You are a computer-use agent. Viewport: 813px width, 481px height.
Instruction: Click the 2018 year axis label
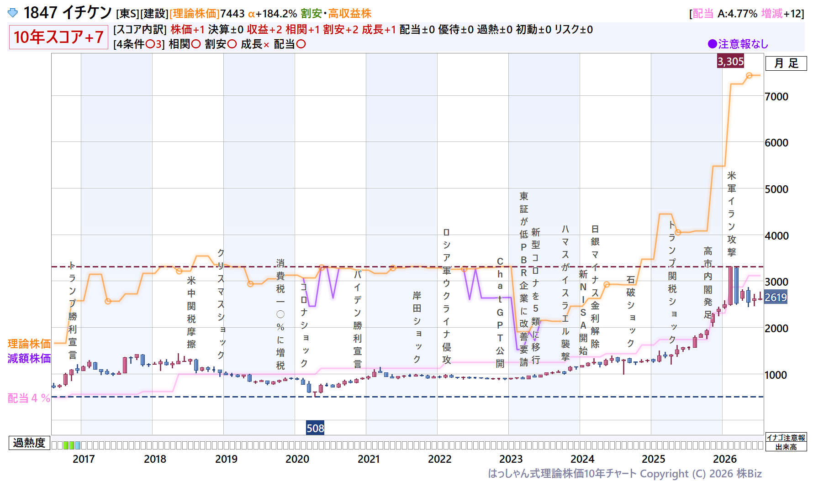(155, 459)
